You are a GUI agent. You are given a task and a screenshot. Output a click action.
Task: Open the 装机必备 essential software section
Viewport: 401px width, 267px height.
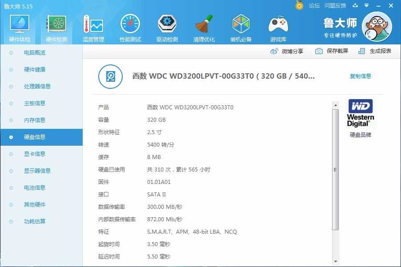pyautogui.click(x=241, y=28)
